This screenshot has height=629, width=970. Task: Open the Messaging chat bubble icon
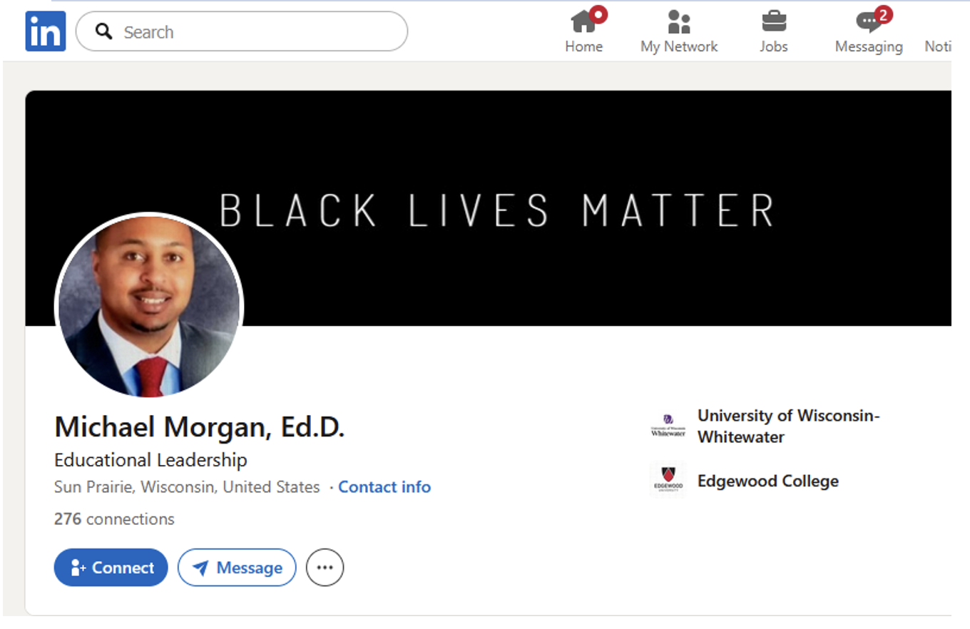[x=868, y=22]
